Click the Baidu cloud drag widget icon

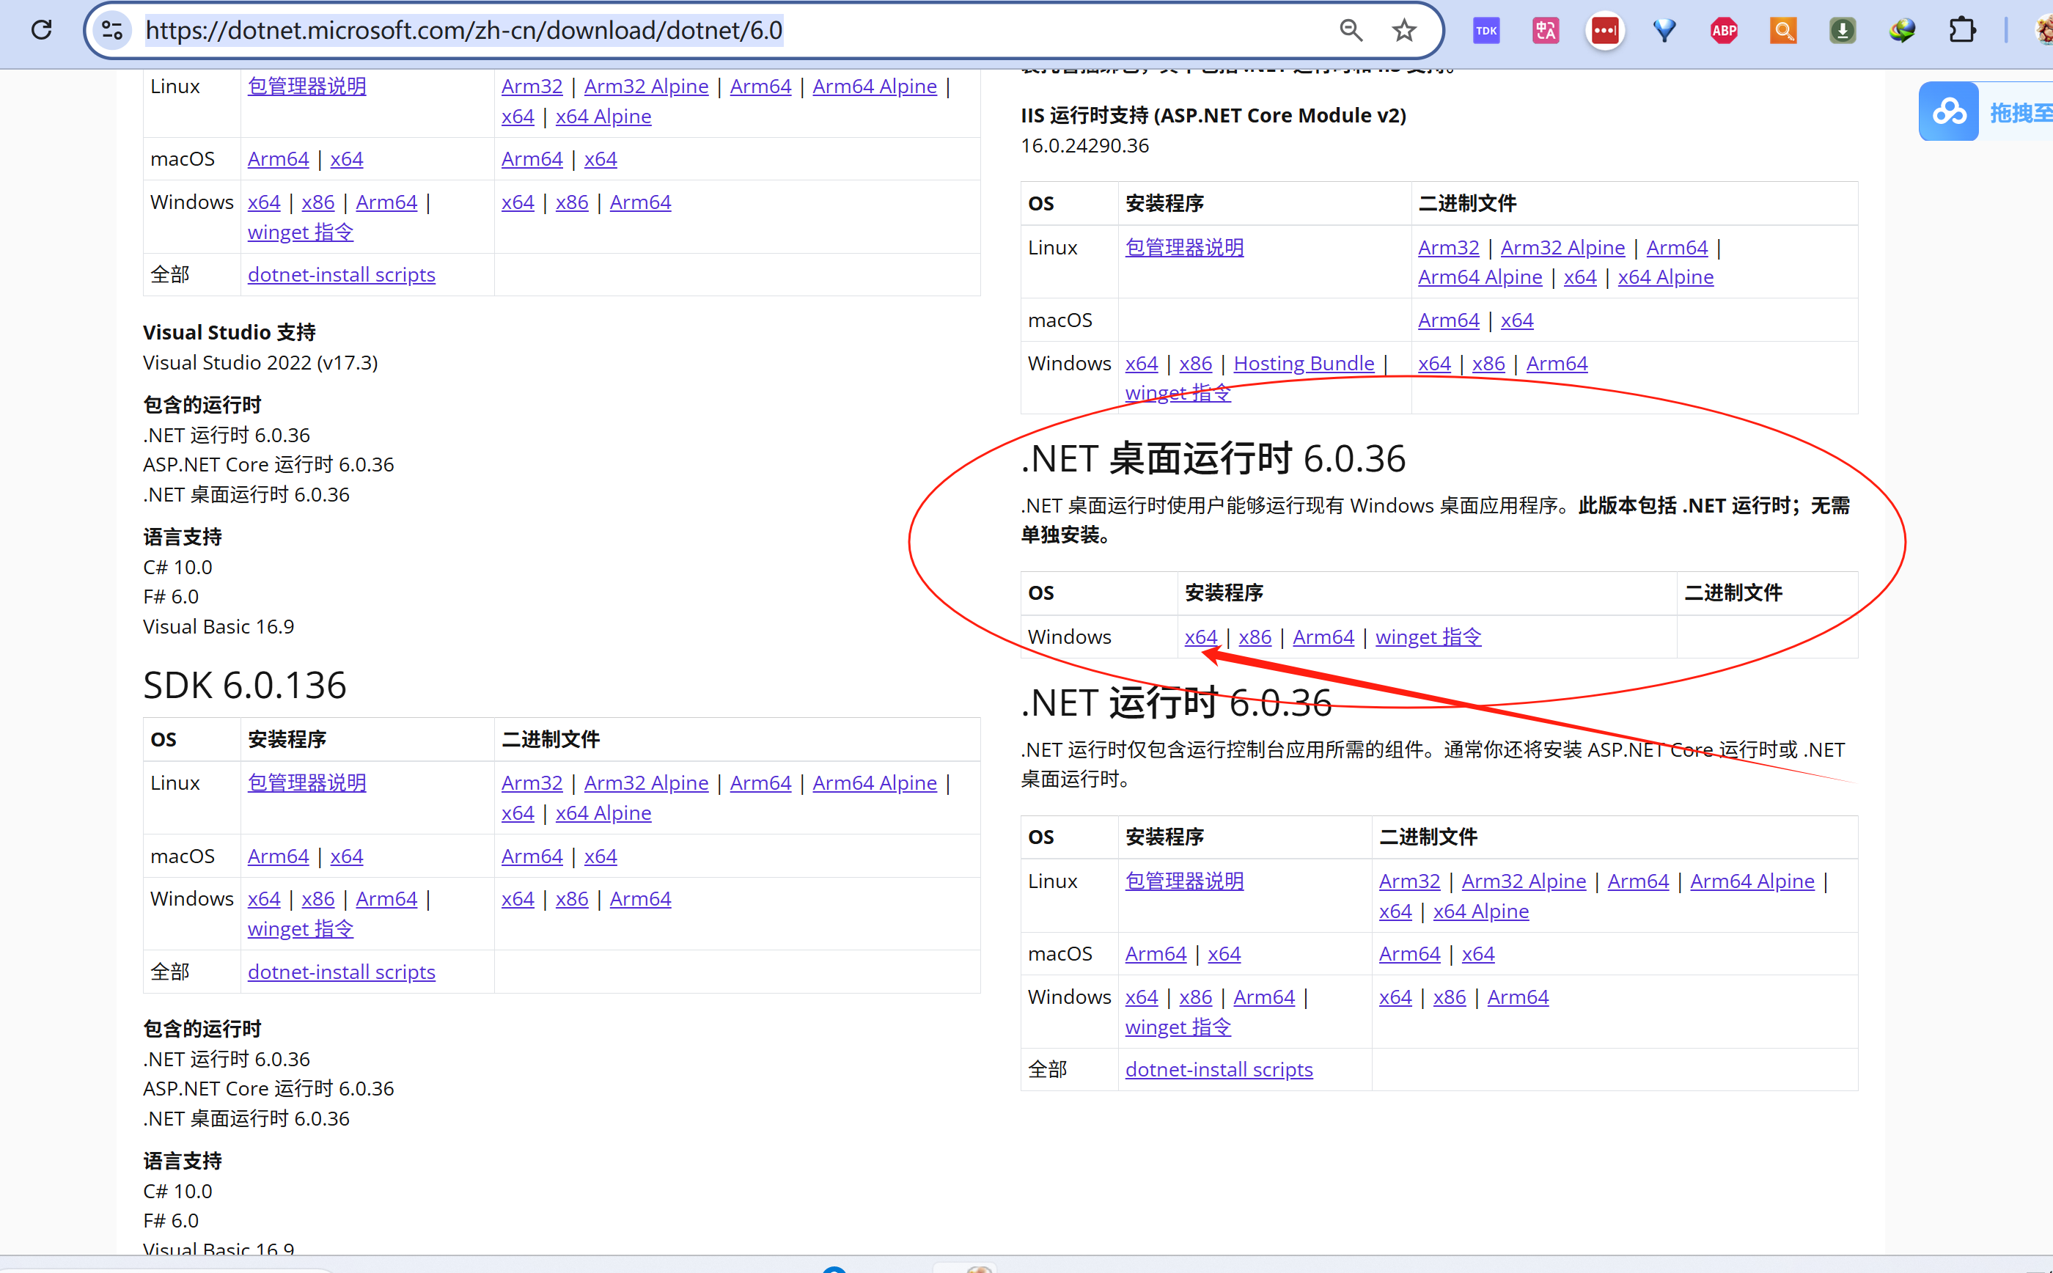[1949, 112]
